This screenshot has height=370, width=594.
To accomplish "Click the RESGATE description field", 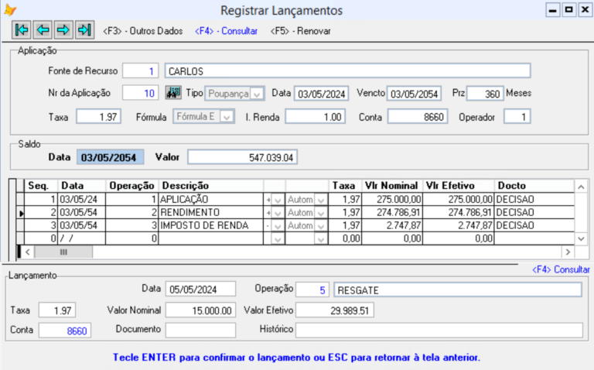I will pos(458,290).
